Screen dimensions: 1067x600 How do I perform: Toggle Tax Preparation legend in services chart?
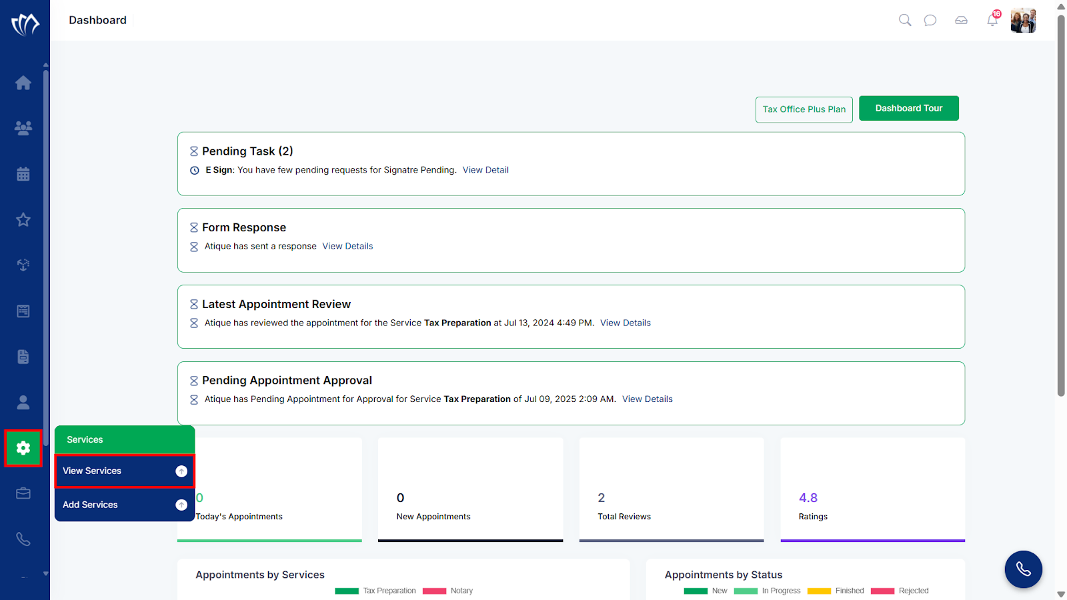pos(375,591)
